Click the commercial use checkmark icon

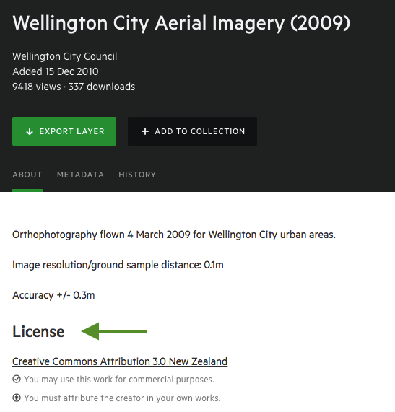point(17,379)
